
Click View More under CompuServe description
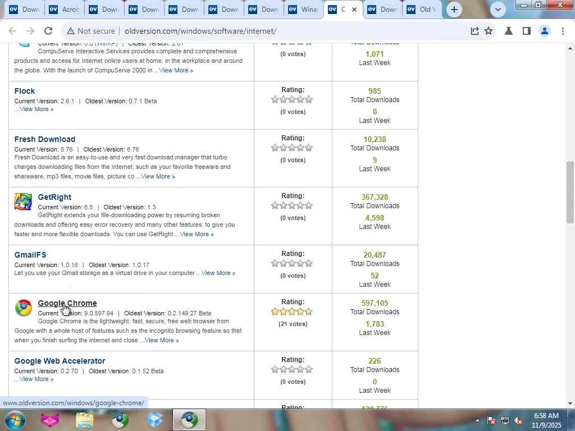pyautogui.click(x=176, y=70)
